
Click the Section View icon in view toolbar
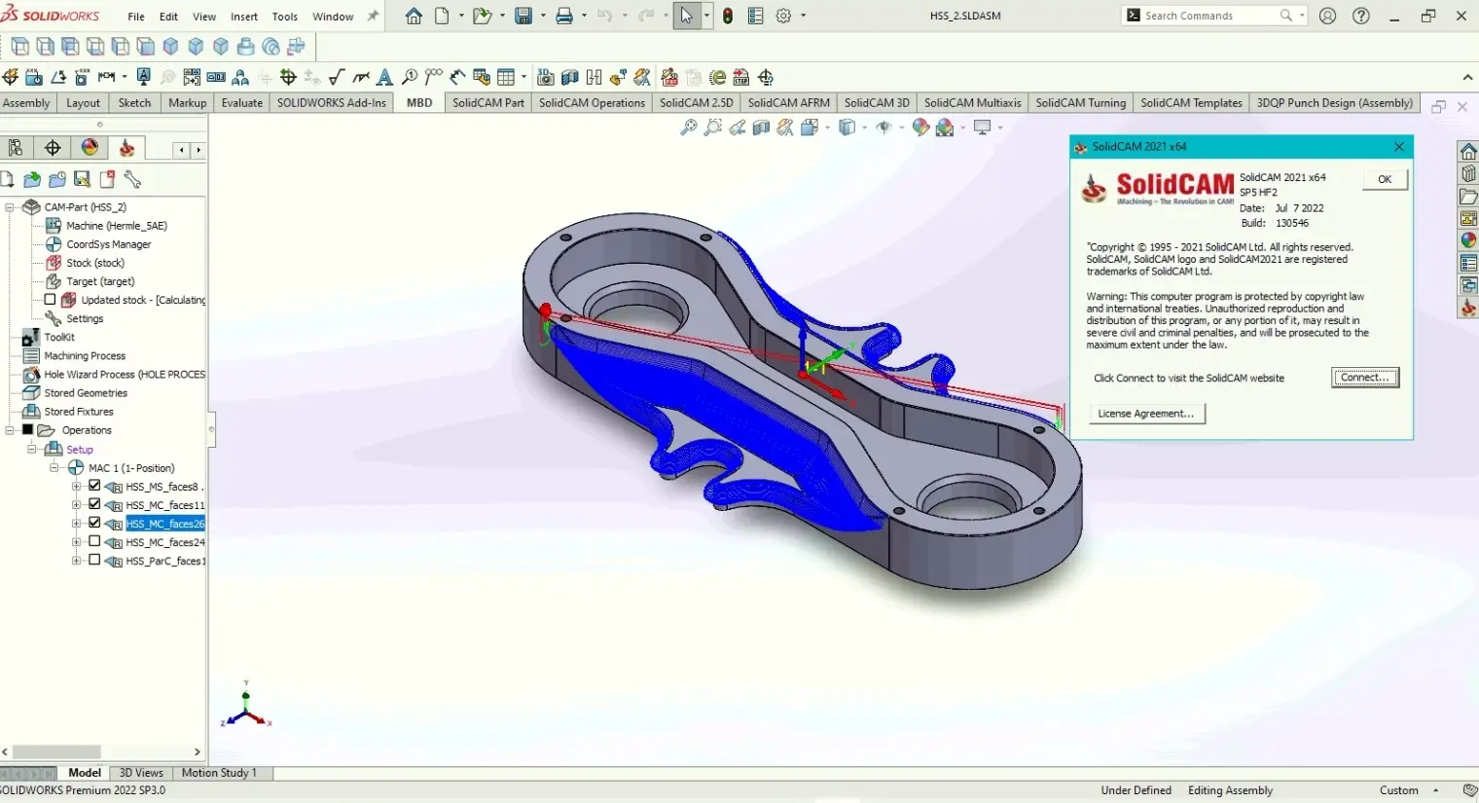pyautogui.click(x=762, y=128)
